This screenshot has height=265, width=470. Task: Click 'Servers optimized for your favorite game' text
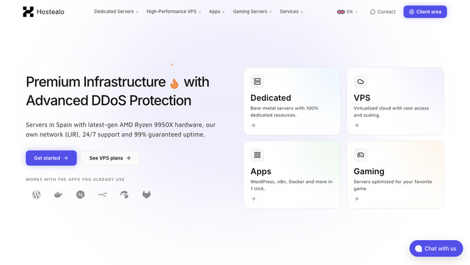click(393, 185)
